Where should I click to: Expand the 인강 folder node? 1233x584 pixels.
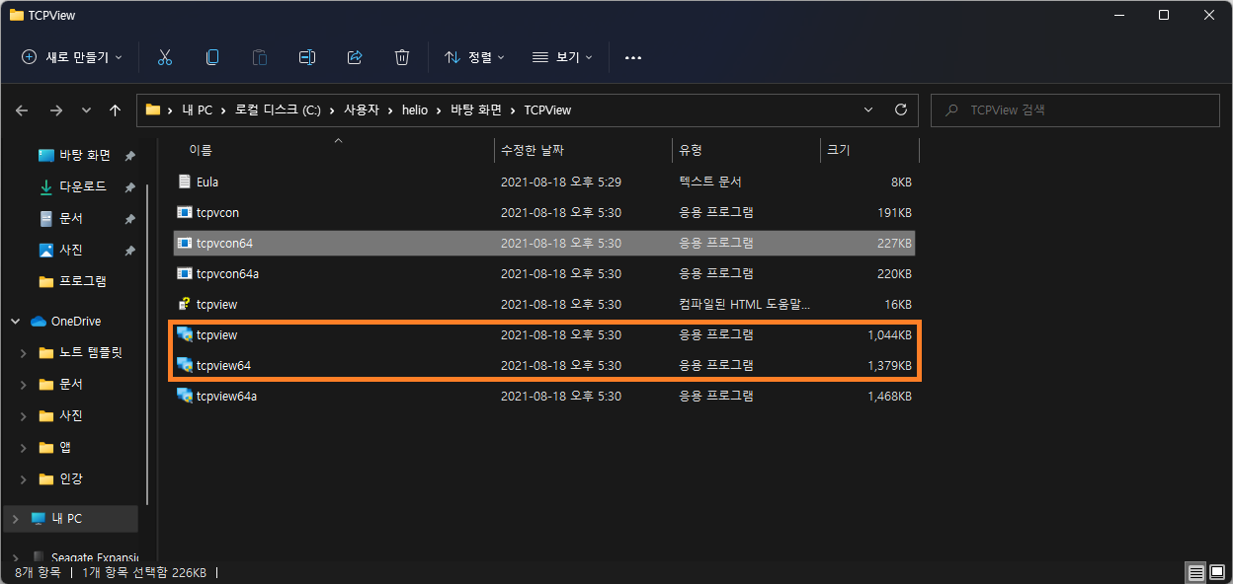[x=25, y=478]
